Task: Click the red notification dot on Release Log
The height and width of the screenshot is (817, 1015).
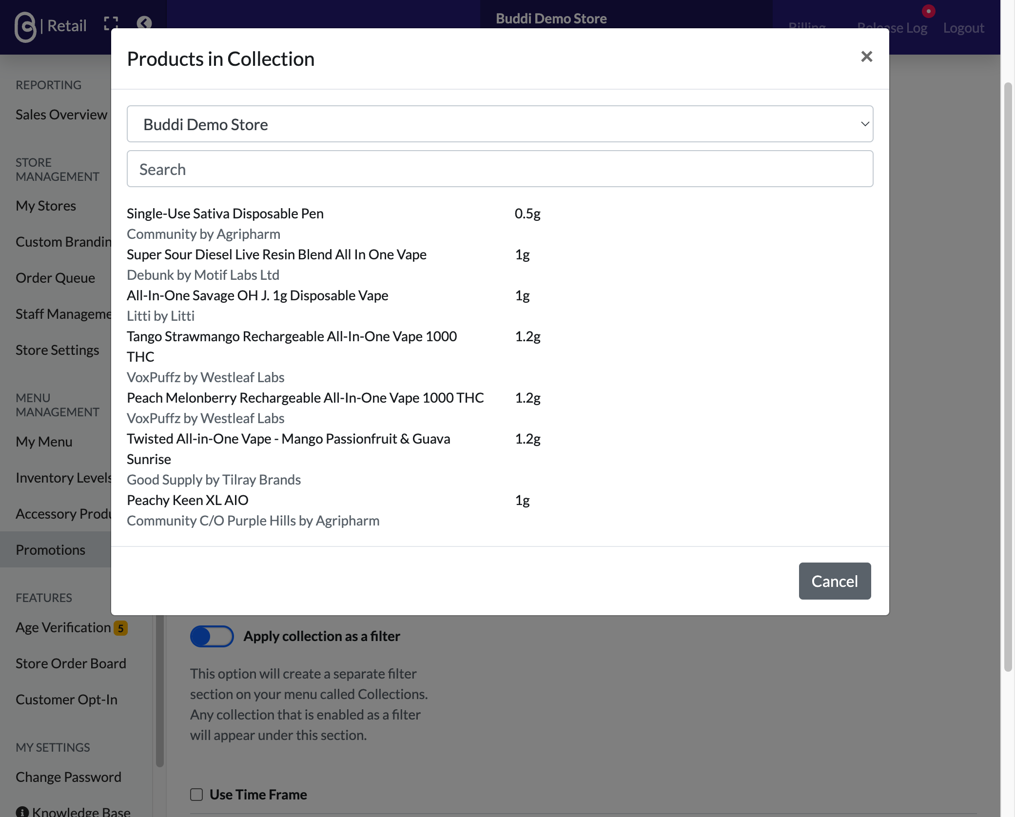Action: click(928, 11)
